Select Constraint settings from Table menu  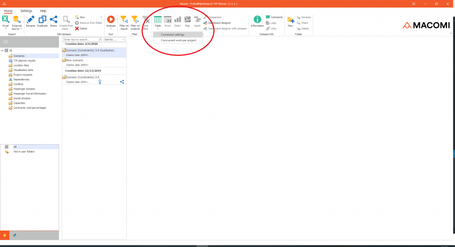pos(172,35)
